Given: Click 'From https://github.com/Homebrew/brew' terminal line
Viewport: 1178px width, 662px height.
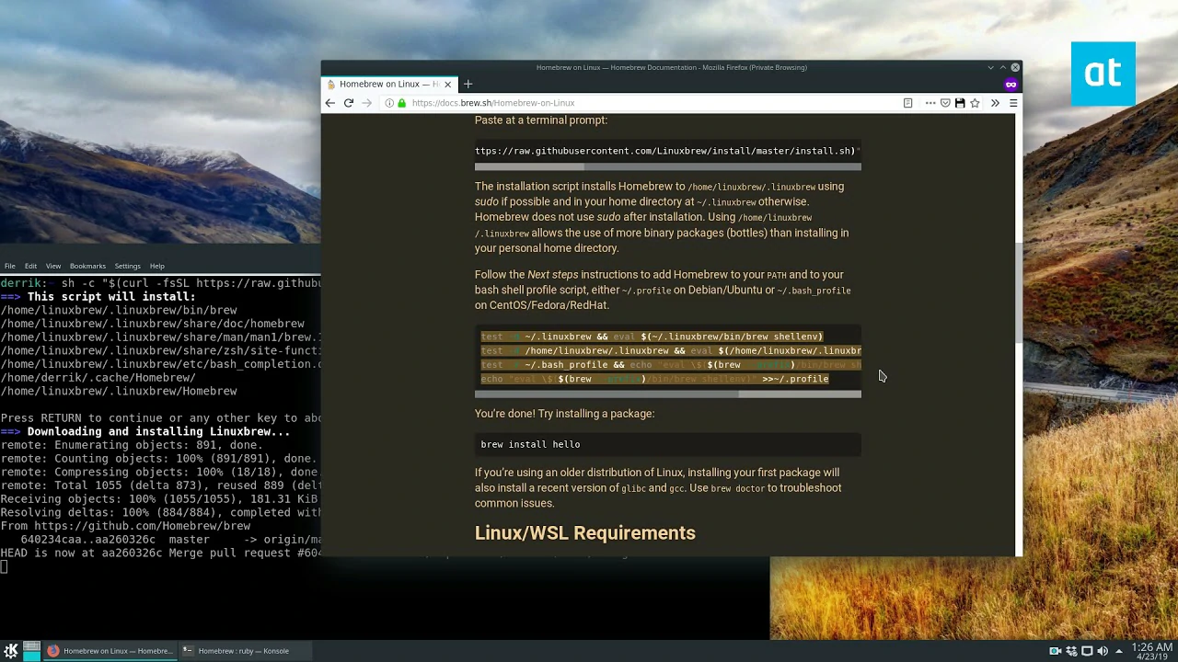Looking at the screenshot, I should tap(125, 526).
